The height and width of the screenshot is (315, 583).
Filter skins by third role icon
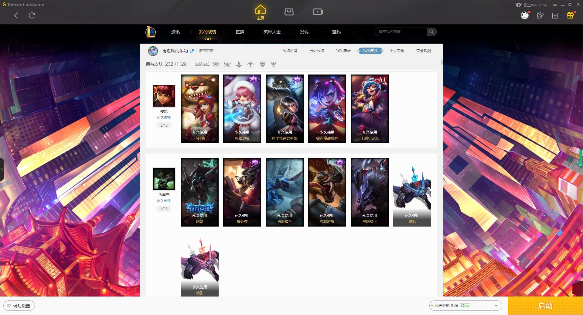239,64
